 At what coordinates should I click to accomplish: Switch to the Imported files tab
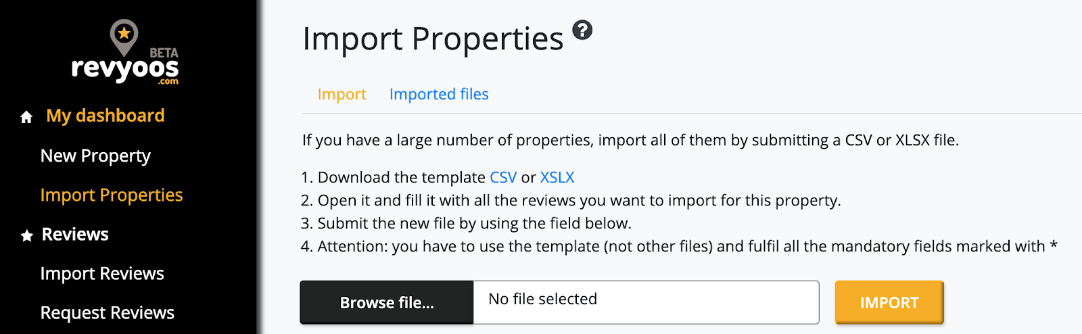coord(439,94)
